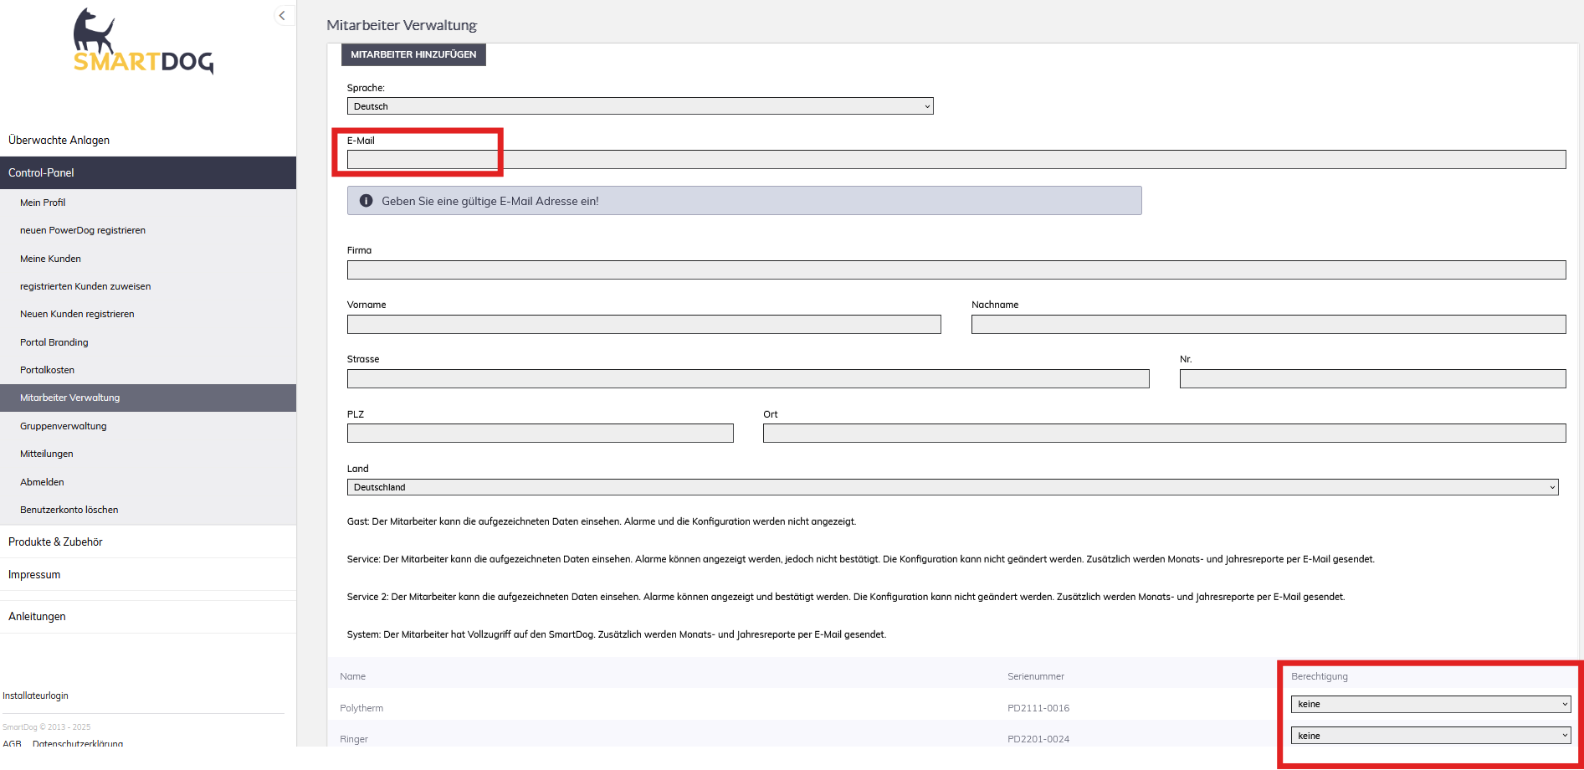Expand Produkte & Zubehör section
The image size is (1584, 770).
tap(55, 542)
